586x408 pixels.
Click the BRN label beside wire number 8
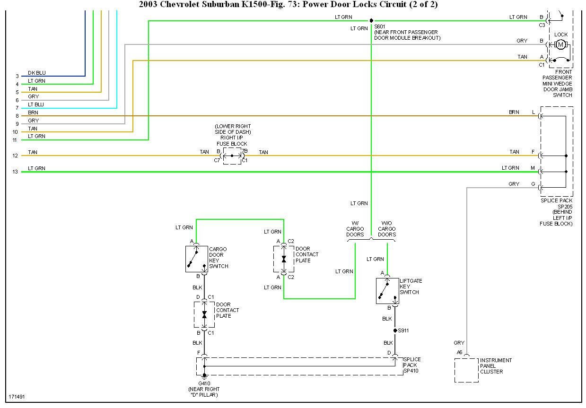pyautogui.click(x=33, y=113)
